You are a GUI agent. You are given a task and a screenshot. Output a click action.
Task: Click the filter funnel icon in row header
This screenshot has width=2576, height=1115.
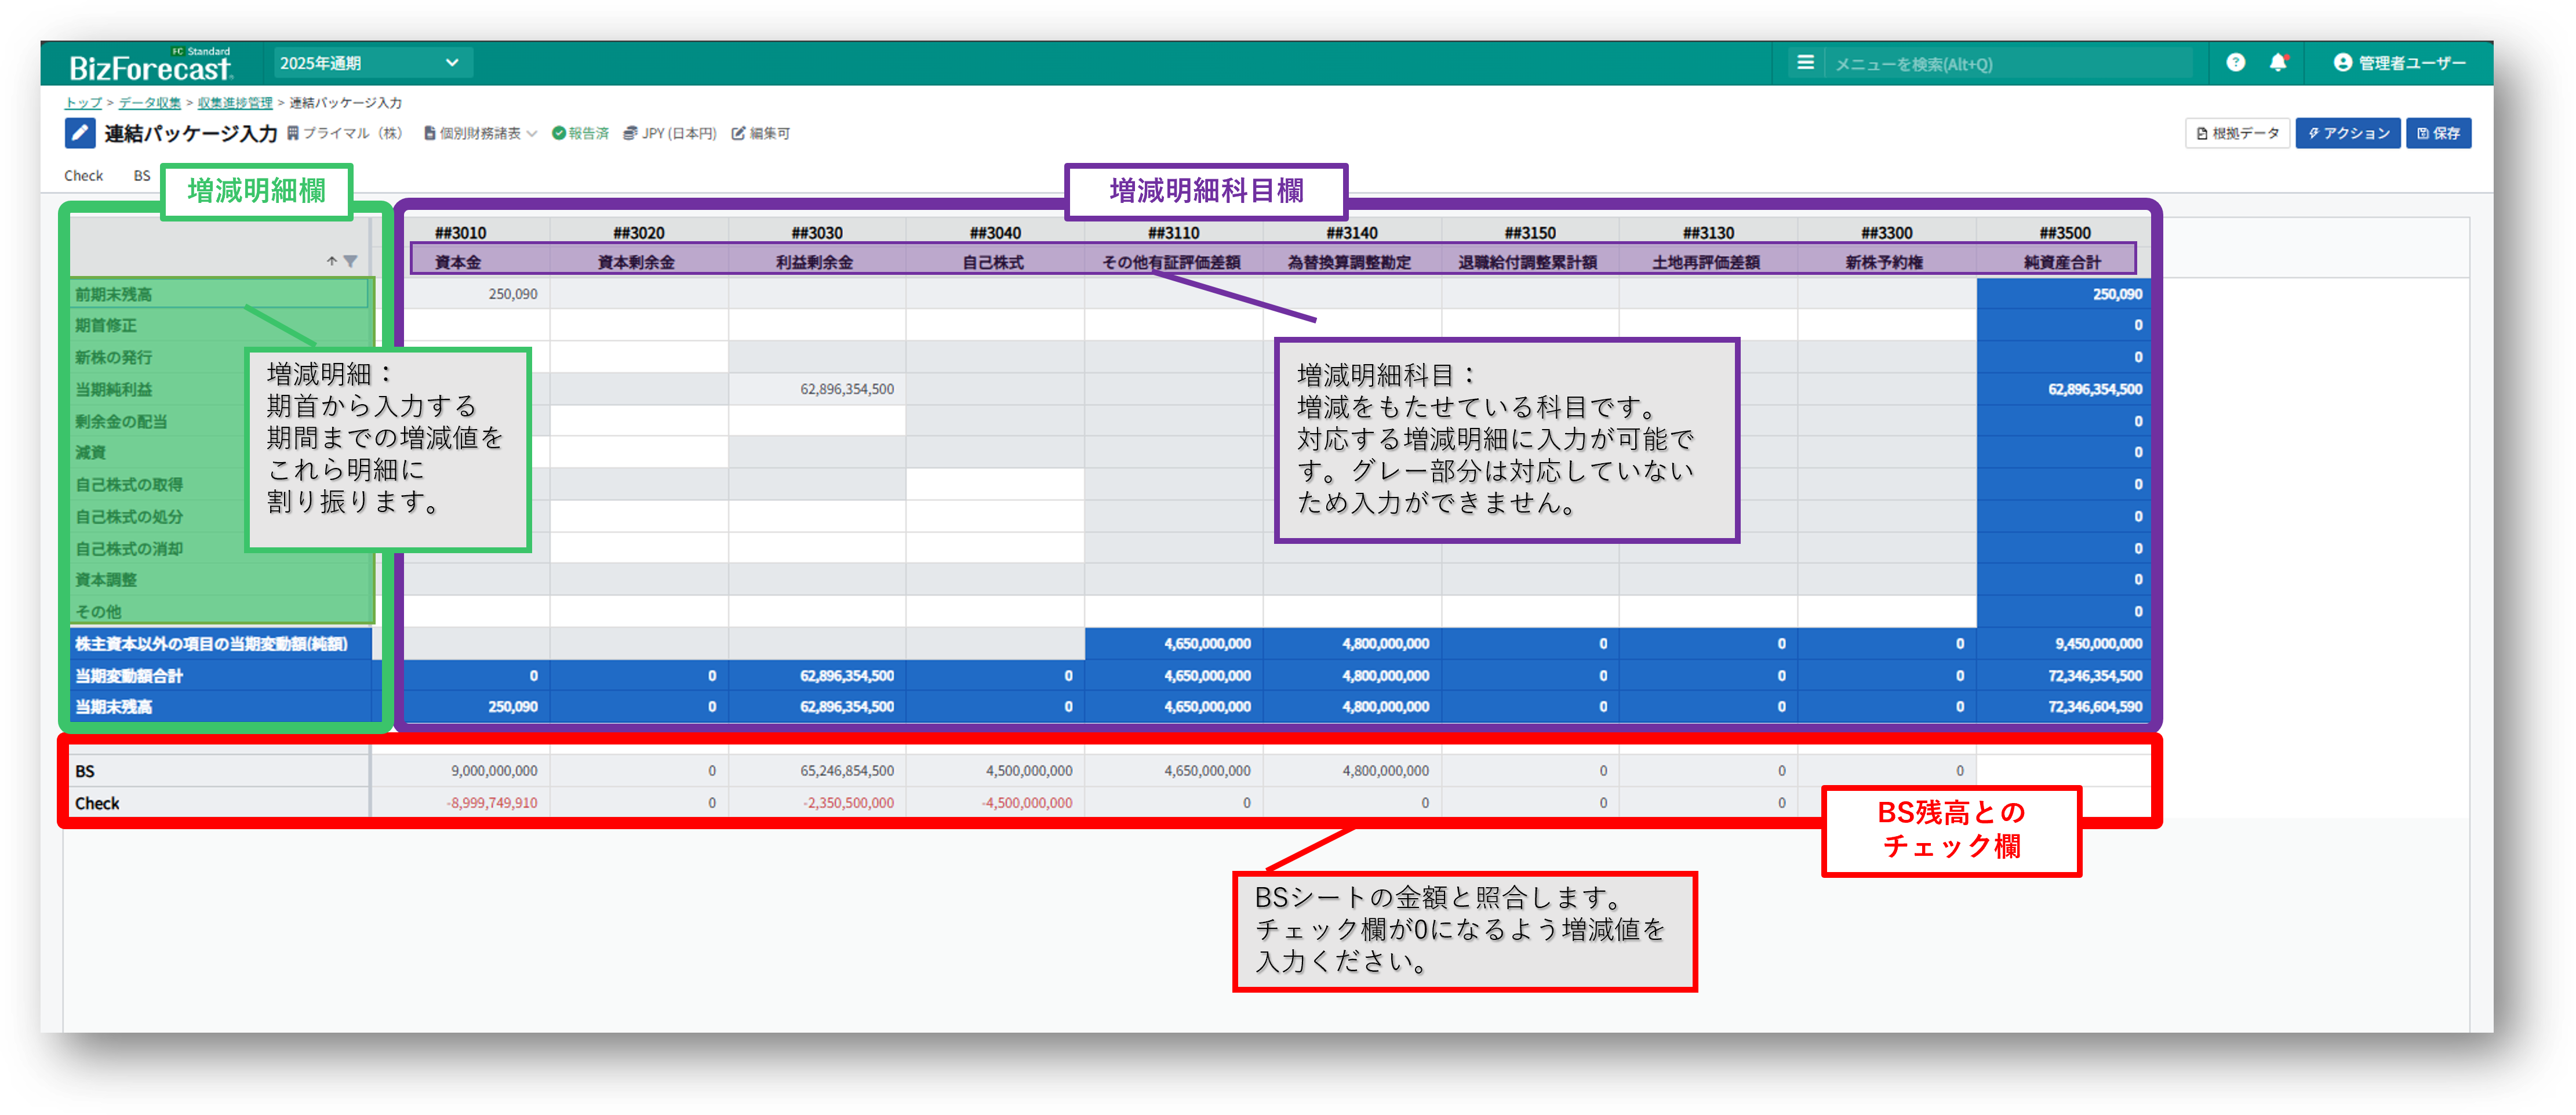(x=350, y=261)
